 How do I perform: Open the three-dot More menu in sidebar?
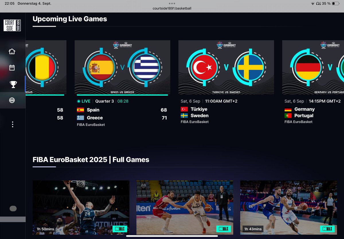(12, 124)
